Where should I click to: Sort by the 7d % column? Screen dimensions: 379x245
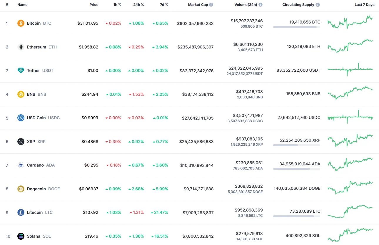tap(164, 4)
